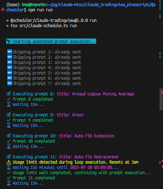Click the hourglass after Prompt 10 completed
Screen dimensions: 163x189
pyautogui.click(x=9, y=146)
